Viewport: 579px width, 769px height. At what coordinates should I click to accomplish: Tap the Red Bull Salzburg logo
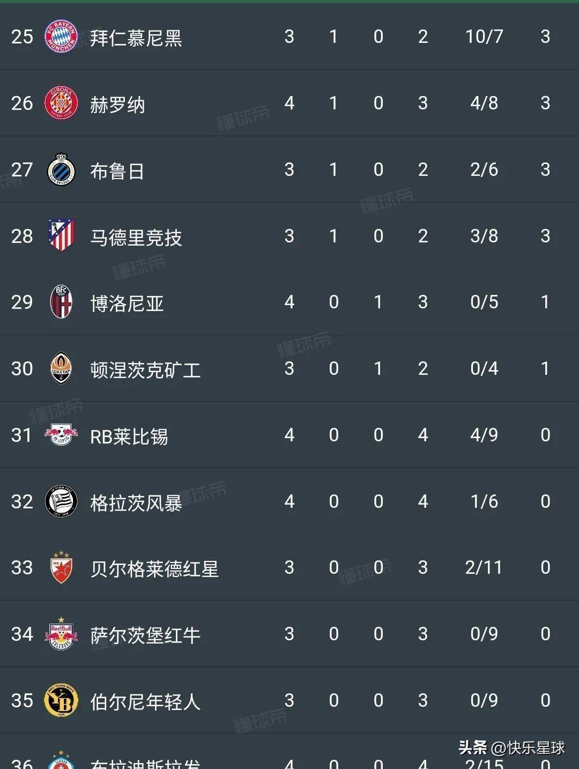(61, 634)
